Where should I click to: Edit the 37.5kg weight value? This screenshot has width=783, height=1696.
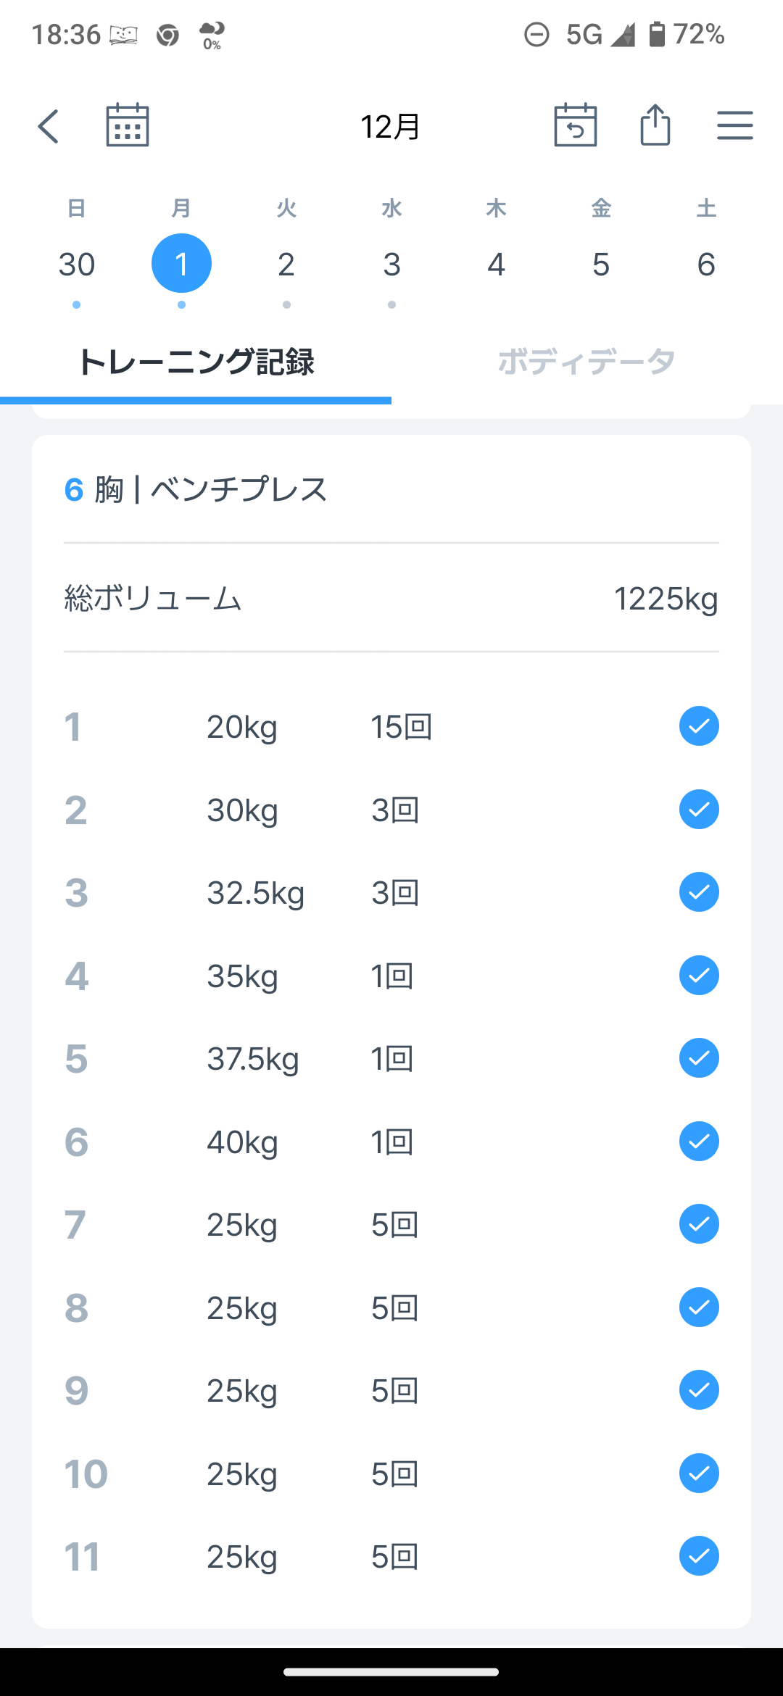tap(253, 1059)
